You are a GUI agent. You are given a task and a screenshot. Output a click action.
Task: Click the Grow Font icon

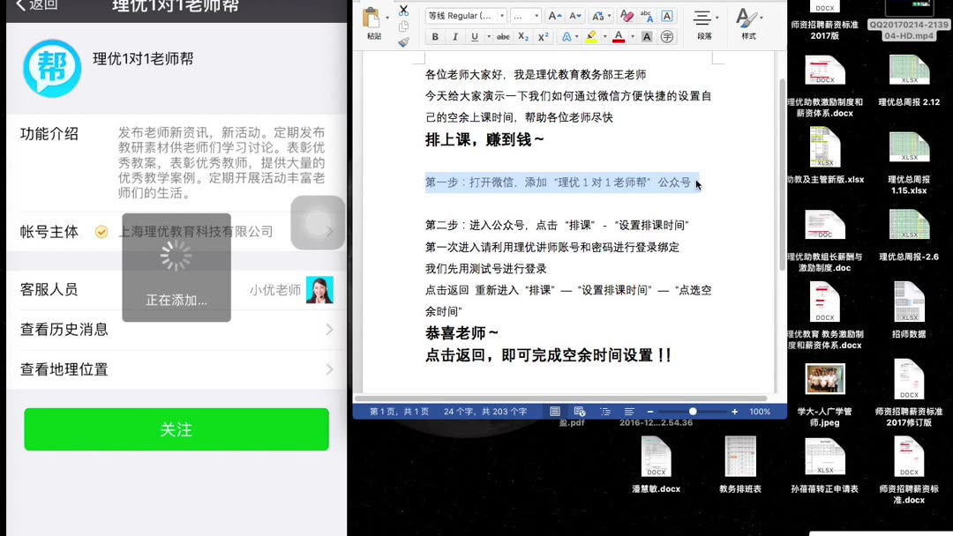tap(553, 15)
